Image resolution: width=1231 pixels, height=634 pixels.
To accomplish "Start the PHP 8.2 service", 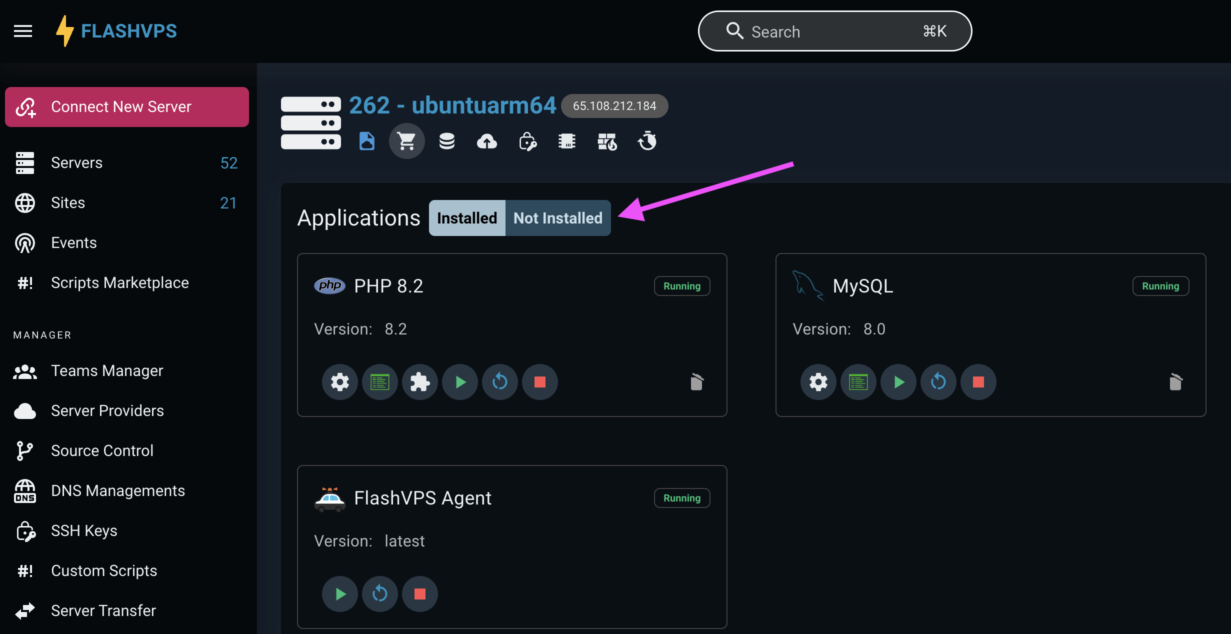I will (459, 382).
